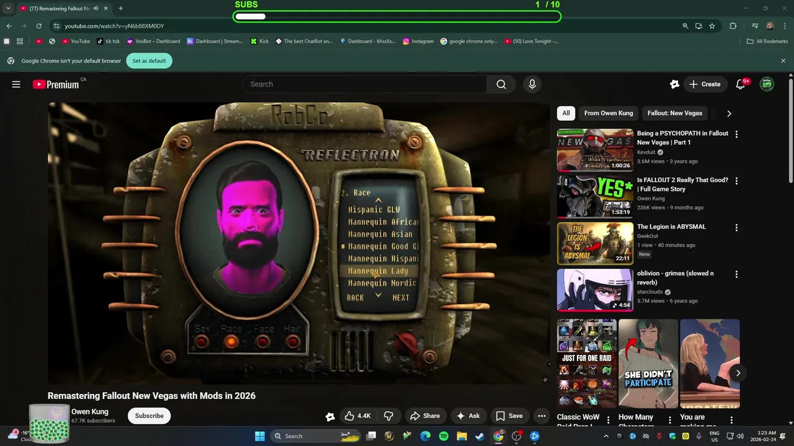Click the Windows taskbar Search box

click(316, 436)
